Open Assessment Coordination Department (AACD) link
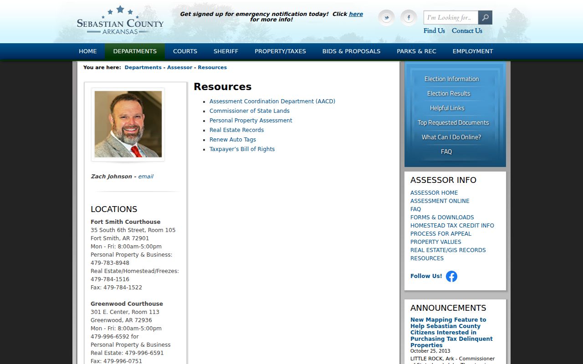Screen dimensions: 583x364 272,101
